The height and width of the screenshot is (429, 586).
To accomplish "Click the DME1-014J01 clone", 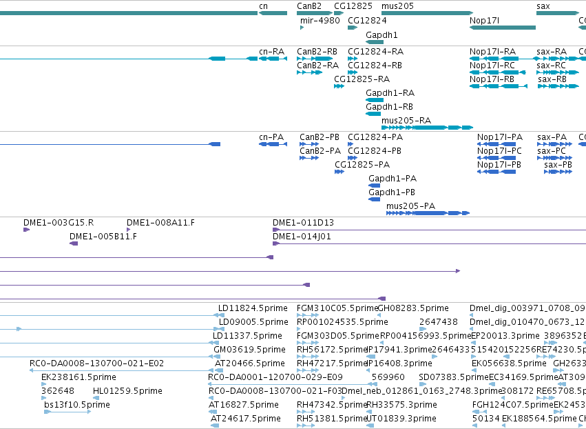I will pyautogui.click(x=430, y=243).
